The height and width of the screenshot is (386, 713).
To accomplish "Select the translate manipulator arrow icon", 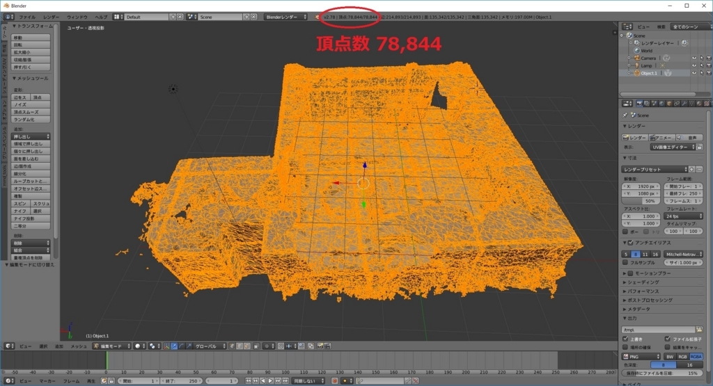I will pos(173,346).
